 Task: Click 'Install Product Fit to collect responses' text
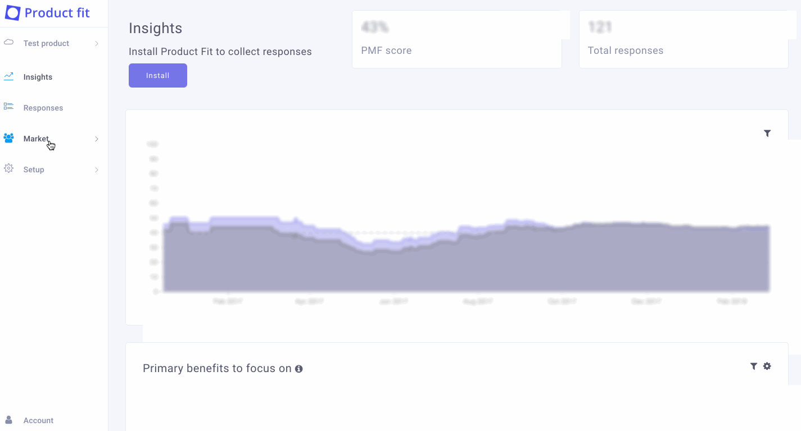pos(220,52)
